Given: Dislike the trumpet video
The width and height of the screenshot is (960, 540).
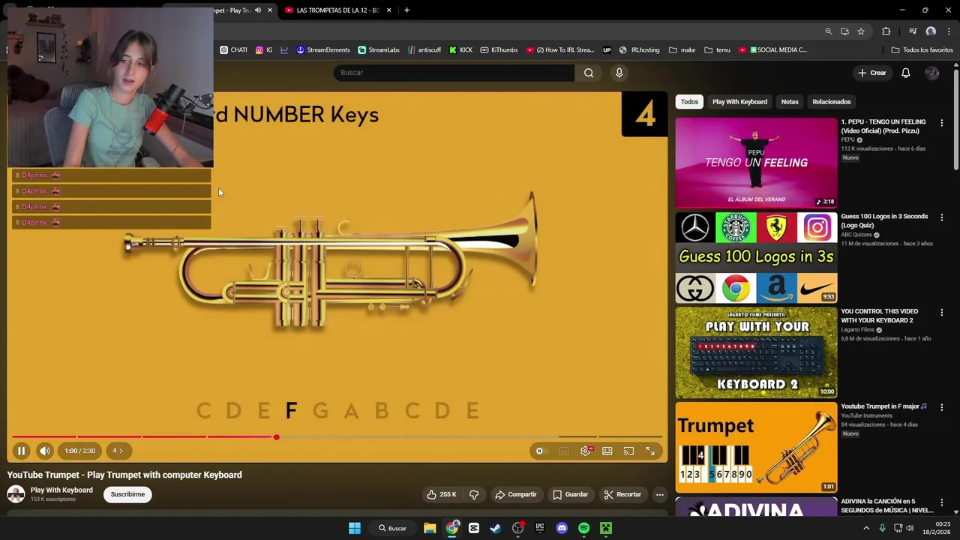Looking at the screenshot, I should click(474, 494).
